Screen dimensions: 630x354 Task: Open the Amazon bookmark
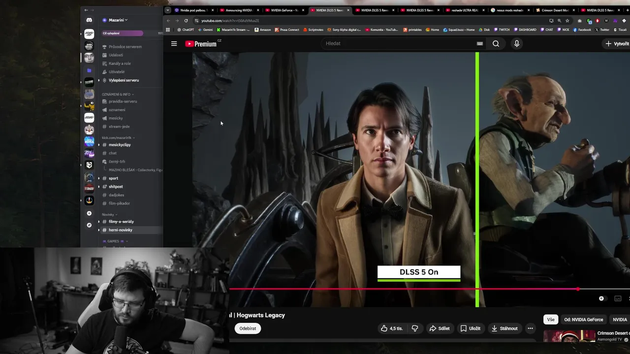262,29
